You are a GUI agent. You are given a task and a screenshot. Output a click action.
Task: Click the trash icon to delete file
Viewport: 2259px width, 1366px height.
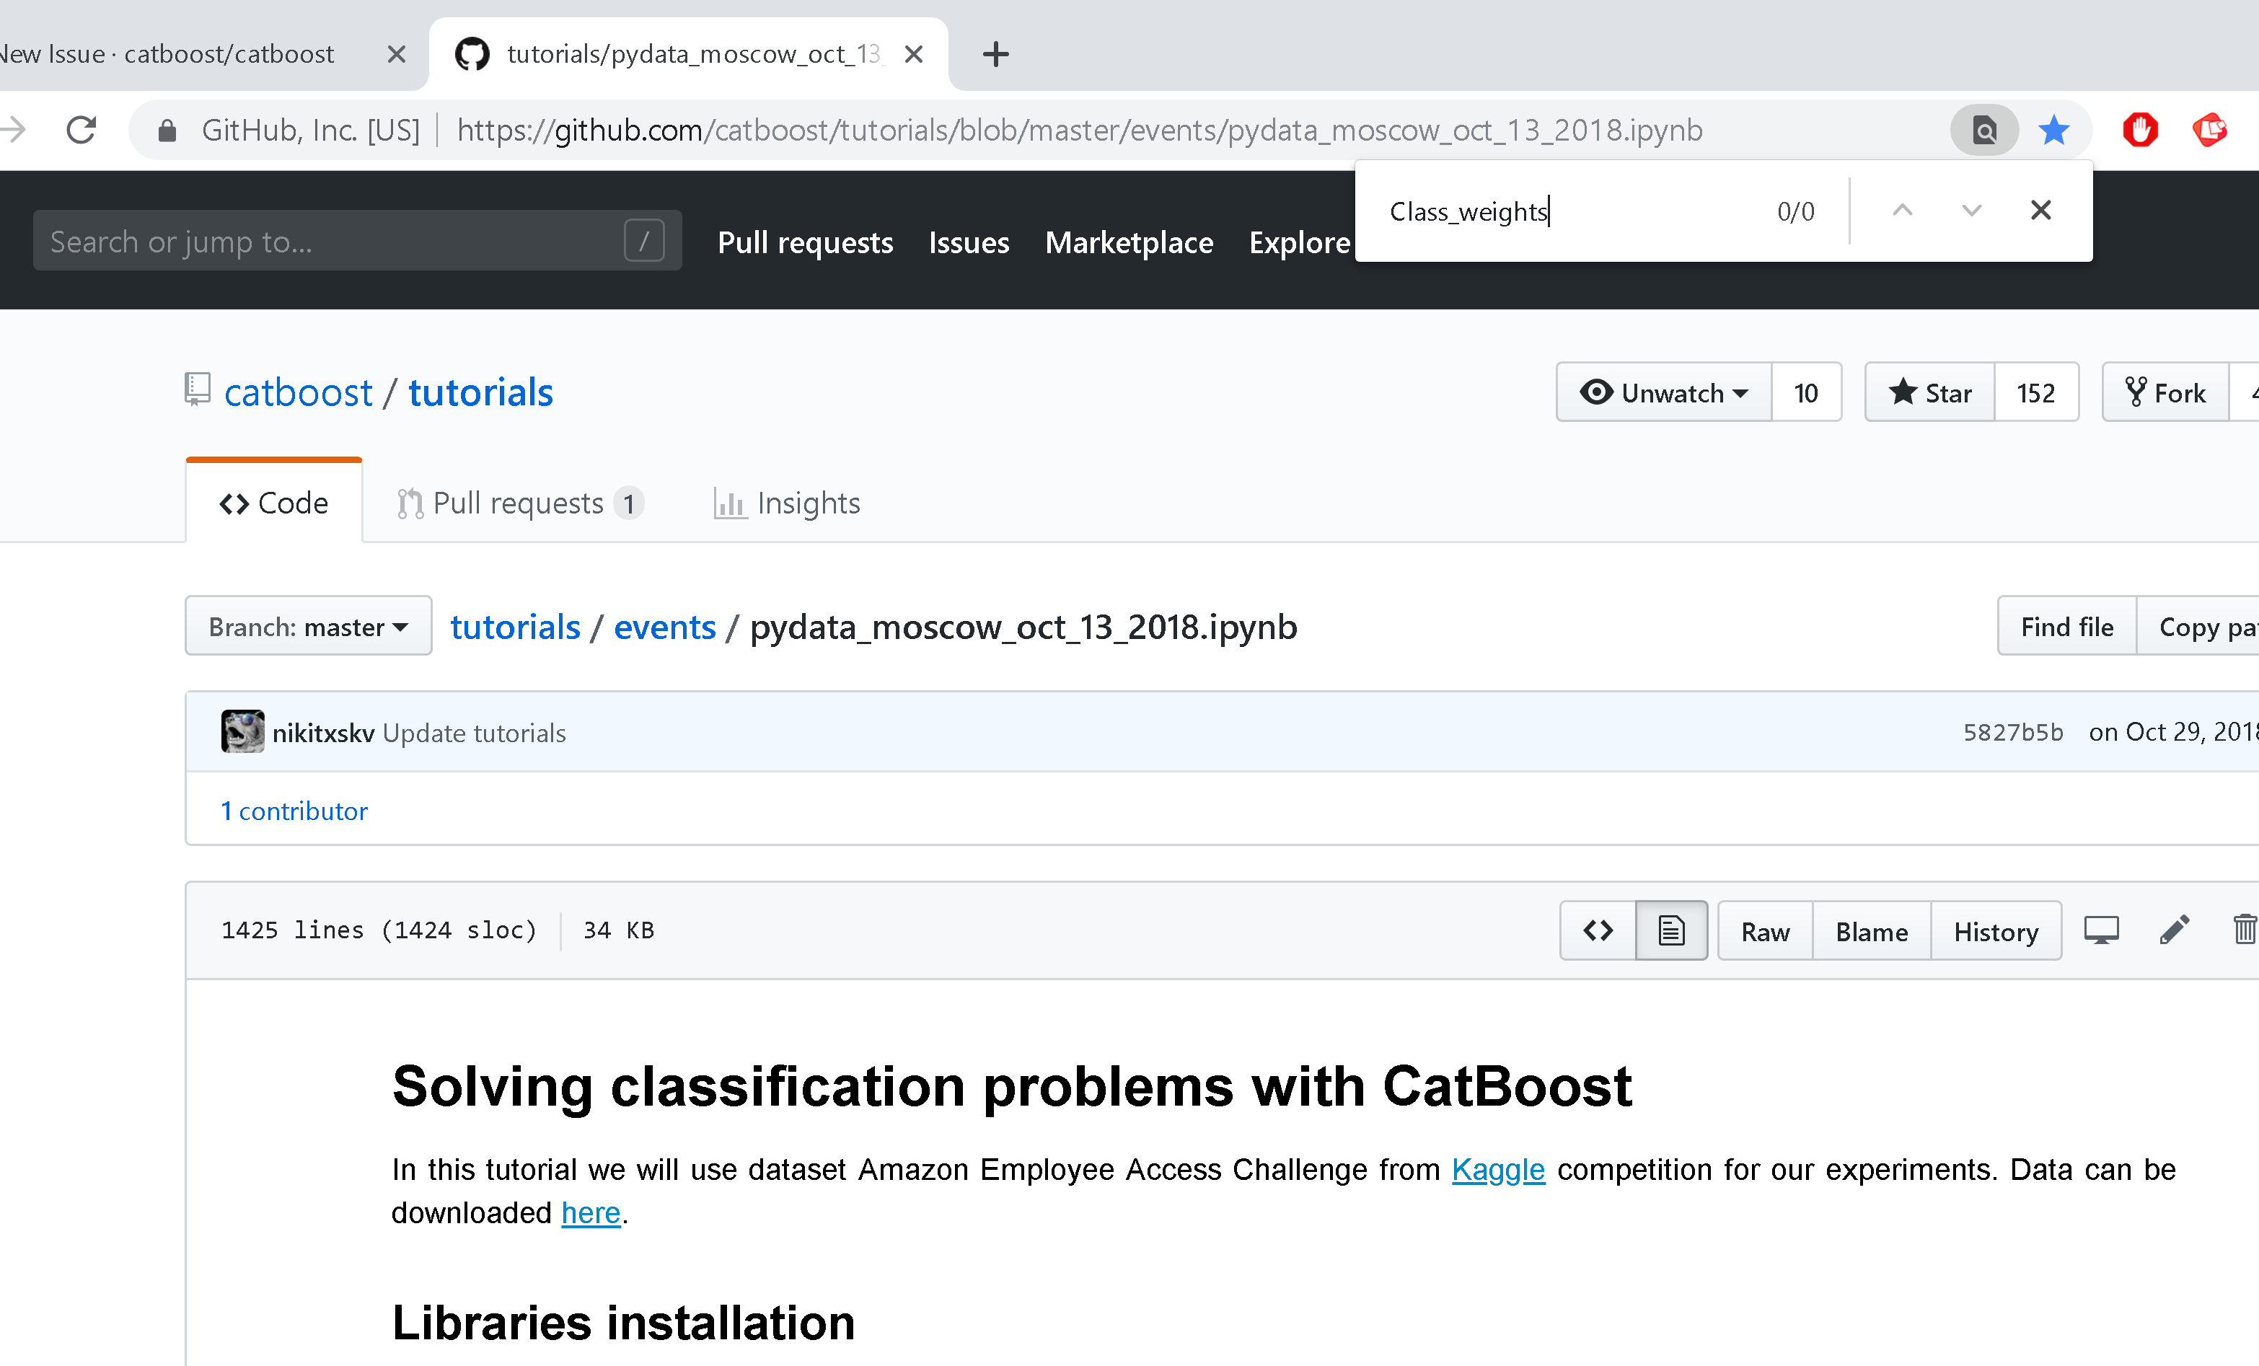[2245, 930]
